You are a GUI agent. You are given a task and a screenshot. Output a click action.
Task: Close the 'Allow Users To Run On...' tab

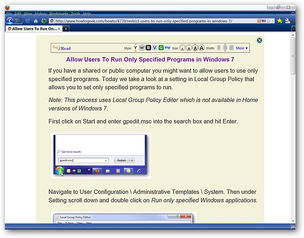(x=59, y=29)
